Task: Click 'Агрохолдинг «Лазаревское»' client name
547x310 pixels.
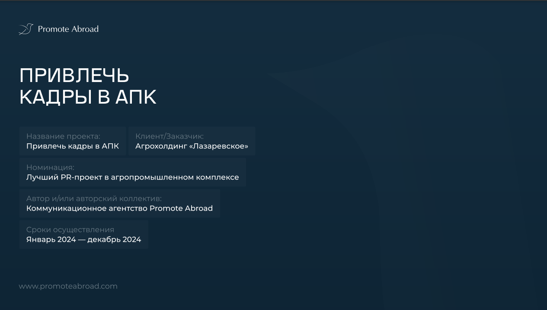Action: [x=192, y=146]
